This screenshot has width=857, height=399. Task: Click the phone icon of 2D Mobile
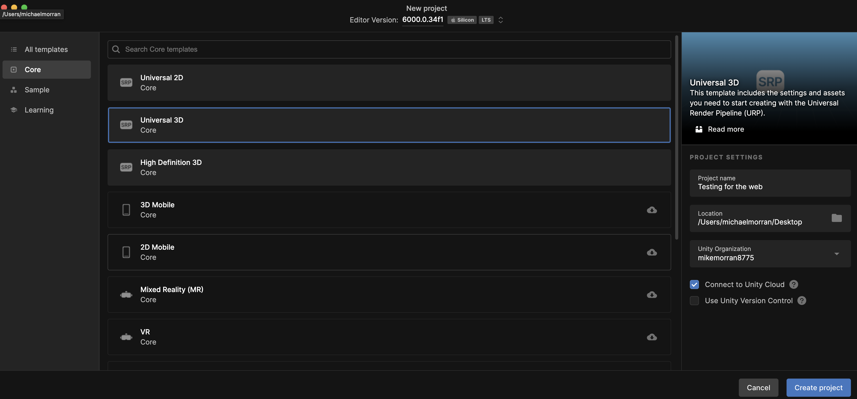tap(126, 252)
